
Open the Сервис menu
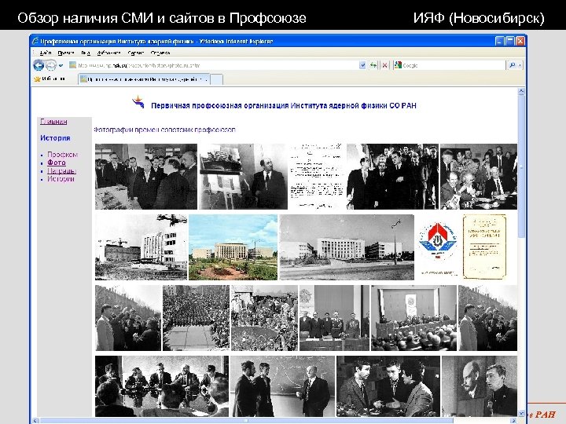point(136,53)
